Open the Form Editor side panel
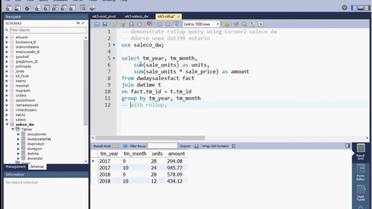372x209 pixels. 360,172
